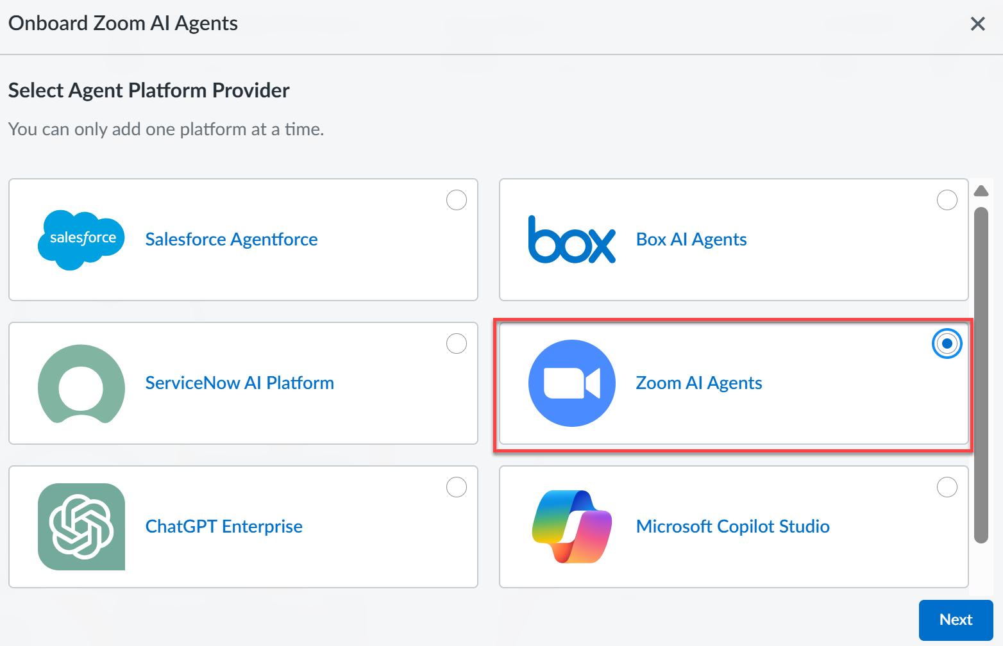
Task: Click the ChatGPT logo icon
Action: coord(81,527)
